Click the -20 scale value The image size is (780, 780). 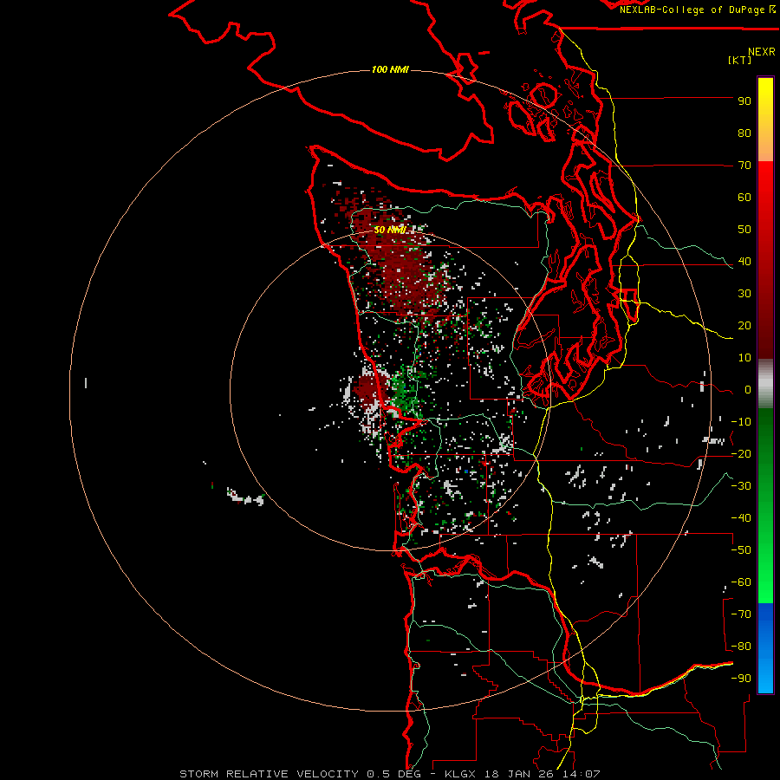[x=741, y=454]
